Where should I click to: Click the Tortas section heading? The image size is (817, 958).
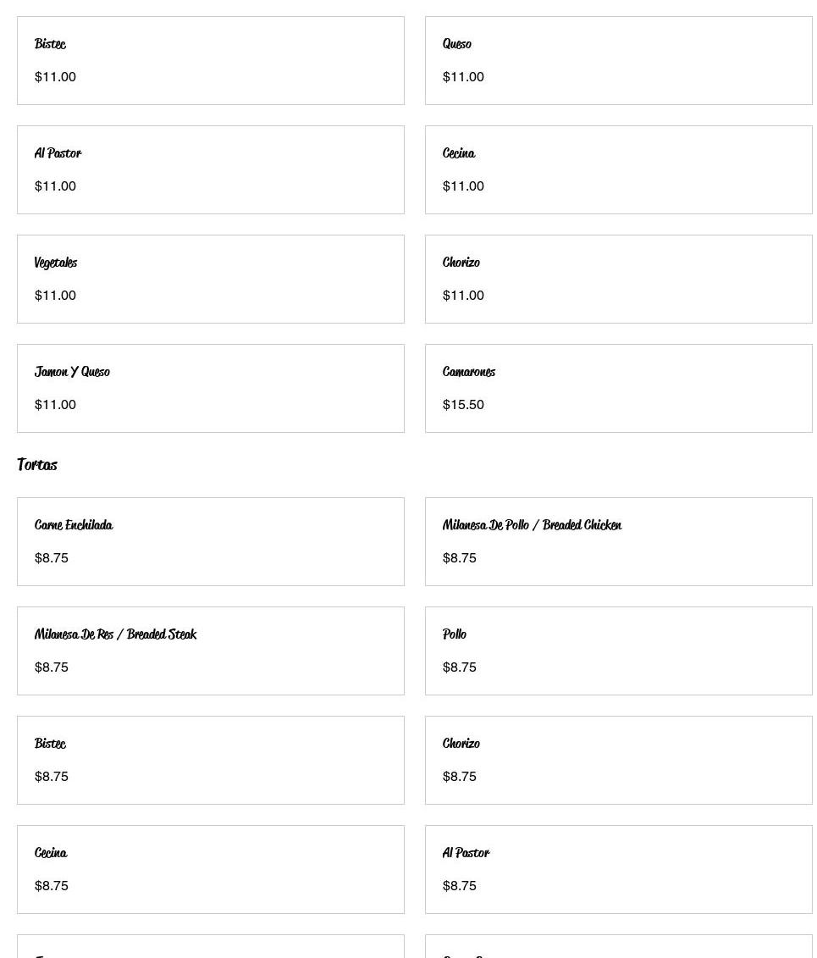pyautogui.click(x=37, y=464)
